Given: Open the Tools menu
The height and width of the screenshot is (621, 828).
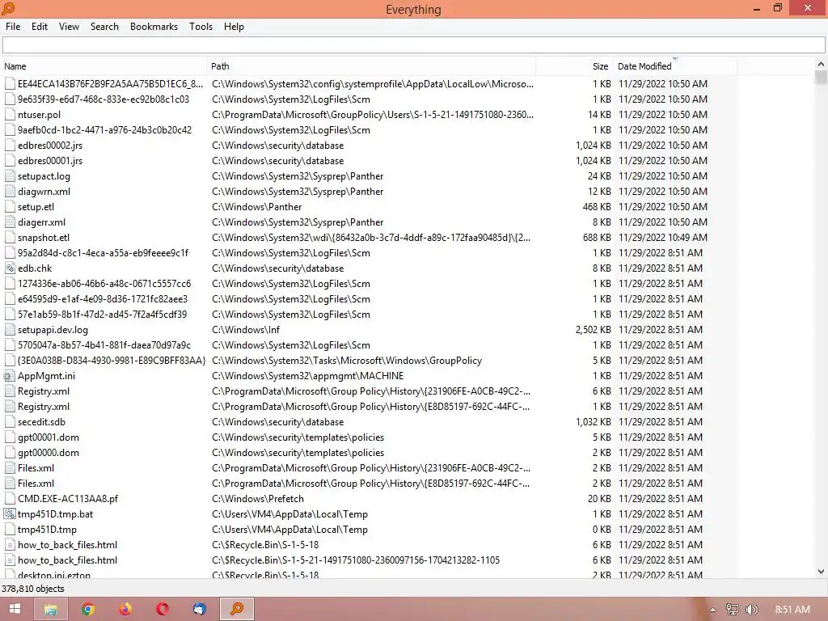Looking at the screenshot, I should click(x=201, y=27).
